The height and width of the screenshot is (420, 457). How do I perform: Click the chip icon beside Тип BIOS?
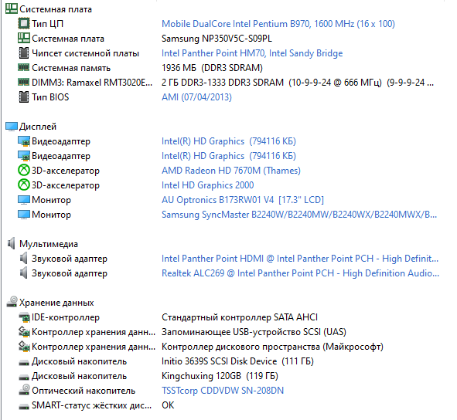point(24,97)
